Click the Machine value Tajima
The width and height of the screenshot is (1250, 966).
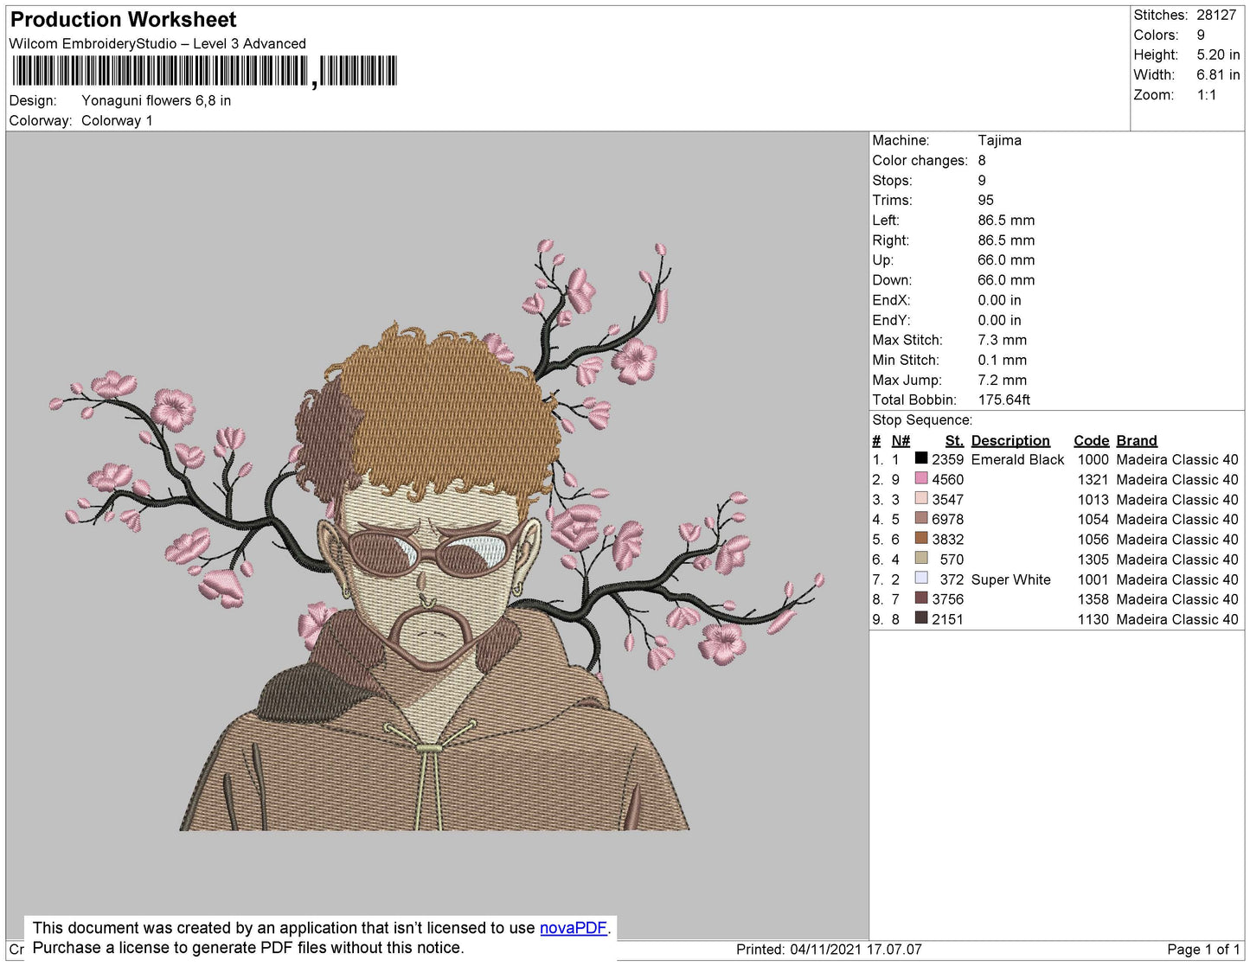coord(999,140)
